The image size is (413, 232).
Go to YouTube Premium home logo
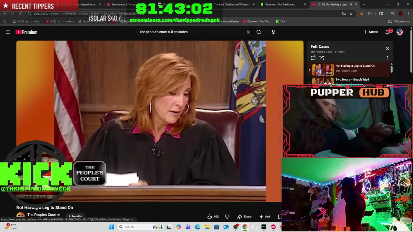pos(26,32)
